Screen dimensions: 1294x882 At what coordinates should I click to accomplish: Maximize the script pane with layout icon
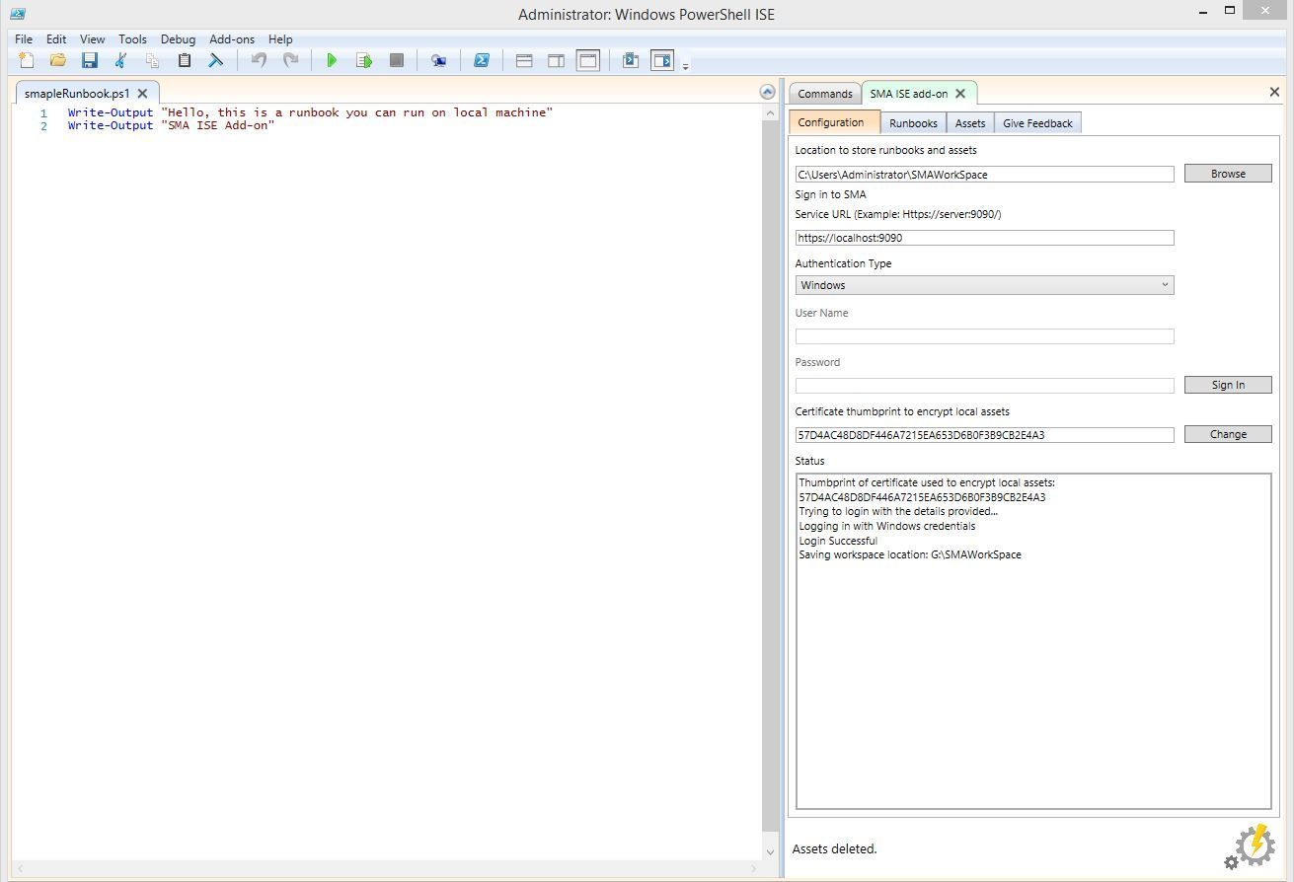click(588, 60)
